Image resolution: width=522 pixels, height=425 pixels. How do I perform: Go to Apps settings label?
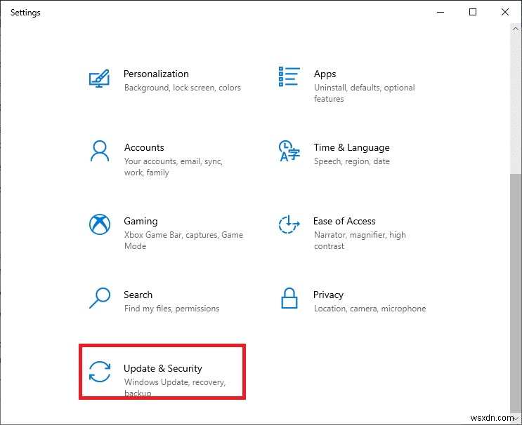tap(325, 74)
